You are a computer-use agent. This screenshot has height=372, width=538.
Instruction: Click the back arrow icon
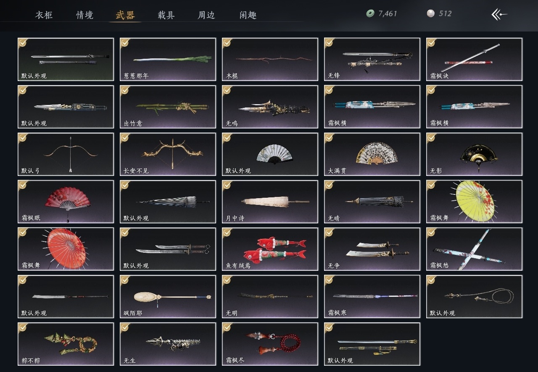point(499,14)
